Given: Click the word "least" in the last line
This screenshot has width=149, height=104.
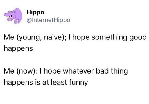Looking at the screenshot, I should (x=59, y=82).
